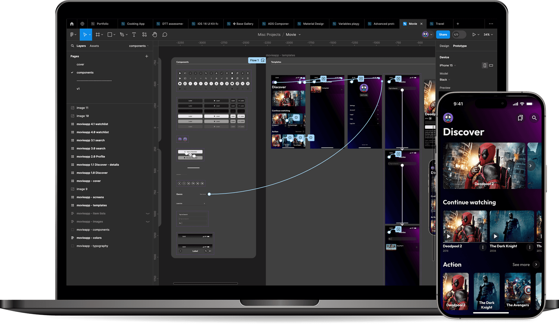Image resolution: width=559 pixels, height=324 pixels.
Task: Start the prototype with the Present play icon
Action: [x=474, y=35]
